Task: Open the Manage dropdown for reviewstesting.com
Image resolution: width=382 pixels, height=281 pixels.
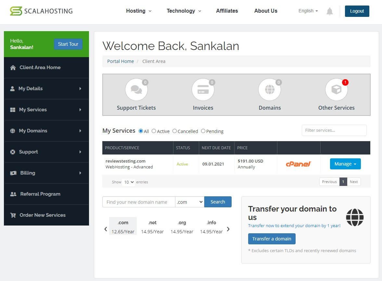Action: click(345, 164)
